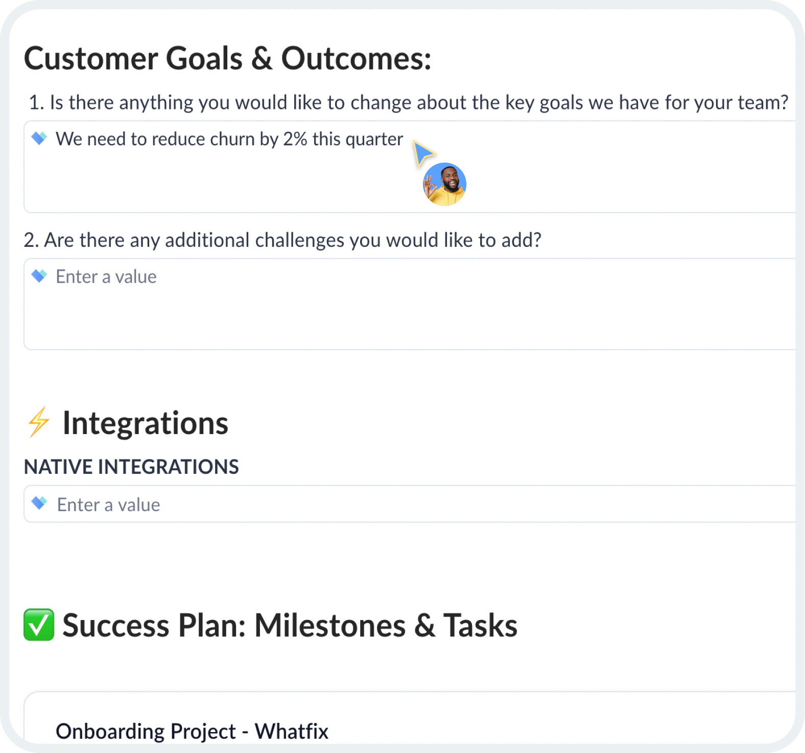Click the lightning bolt icon next to Integrations
The width and height of the screenshot is (805, 753).
39,422
